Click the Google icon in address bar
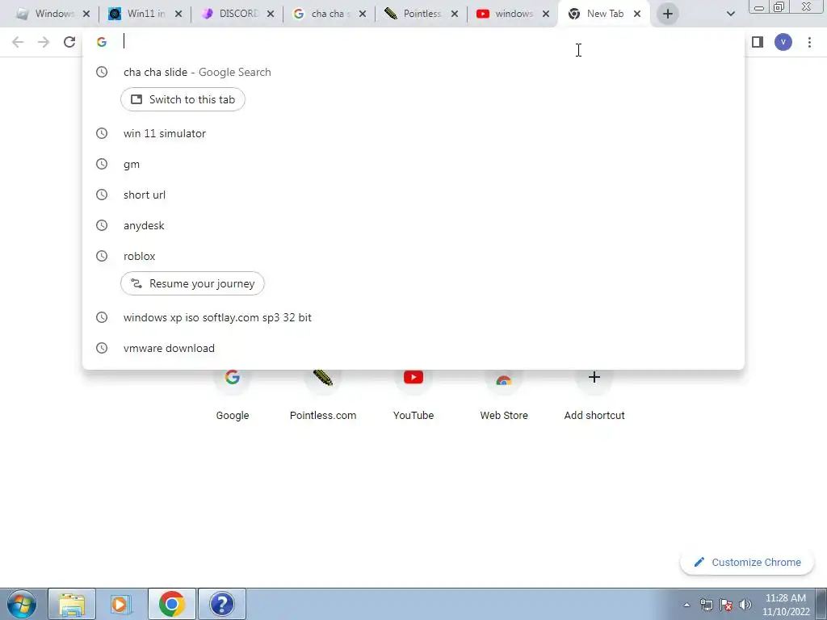The height and width of the screenshot is (620, 827). pos(102,42)
